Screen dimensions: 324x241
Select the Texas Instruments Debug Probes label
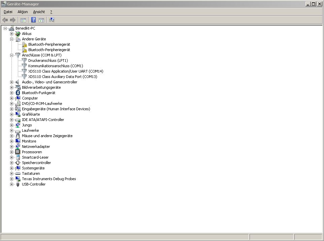[49, 179]
